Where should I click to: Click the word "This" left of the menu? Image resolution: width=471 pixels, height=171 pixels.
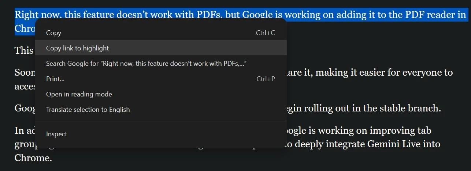(24, 50)
